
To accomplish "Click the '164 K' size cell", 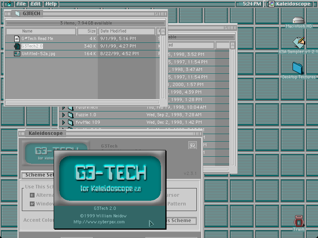I will (90, 54).
